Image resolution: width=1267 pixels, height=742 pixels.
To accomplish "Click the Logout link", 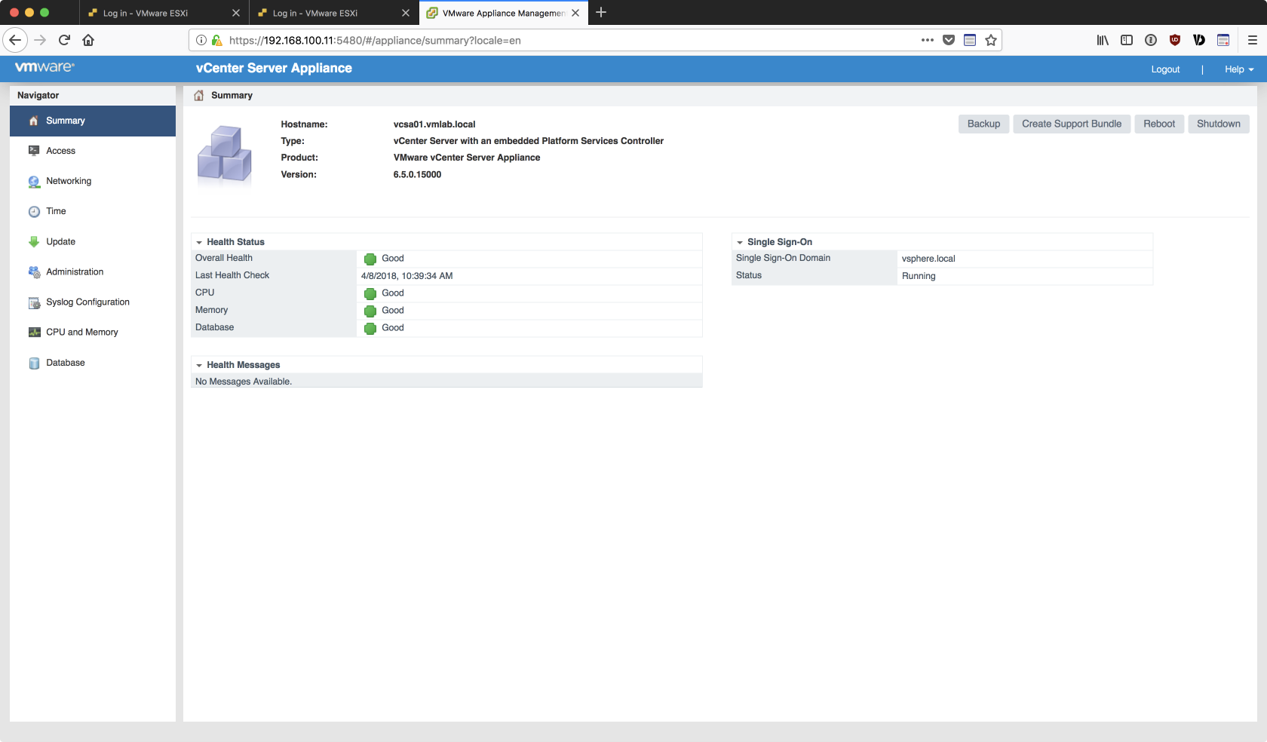I will coord(1164,69).
